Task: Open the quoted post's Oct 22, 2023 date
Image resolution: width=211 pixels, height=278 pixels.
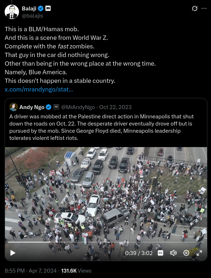Action: pos(115,107)
